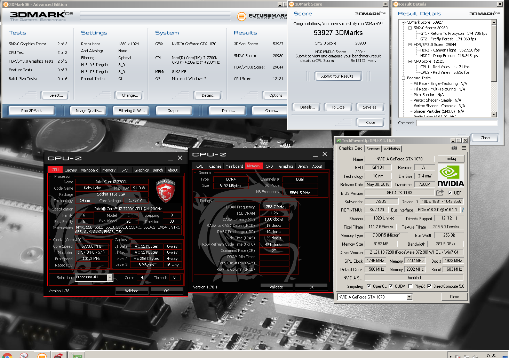Open Bench tab in CPU-Z Memory window

click(x=302, y=166)
